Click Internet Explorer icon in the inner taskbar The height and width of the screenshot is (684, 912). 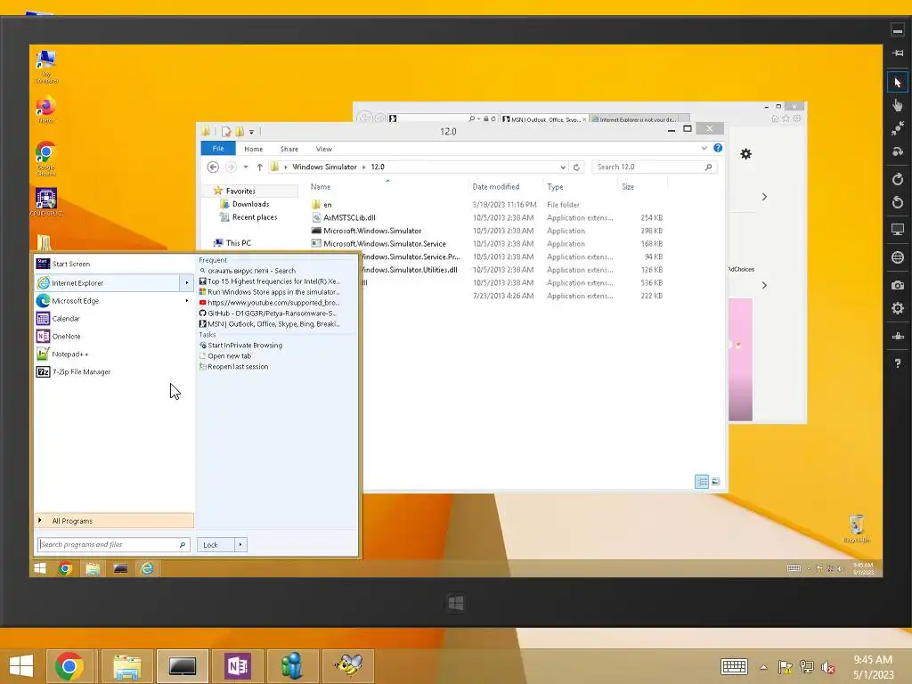pos(147,568)
